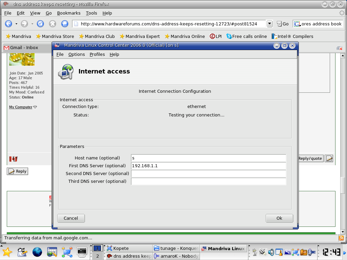Click the RSS feed icon in status bar
347x260 pixels.
pos(341,238)
